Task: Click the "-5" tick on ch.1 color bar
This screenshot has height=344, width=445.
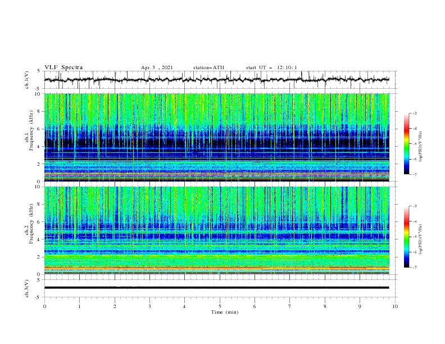Action: click(414, 144)
